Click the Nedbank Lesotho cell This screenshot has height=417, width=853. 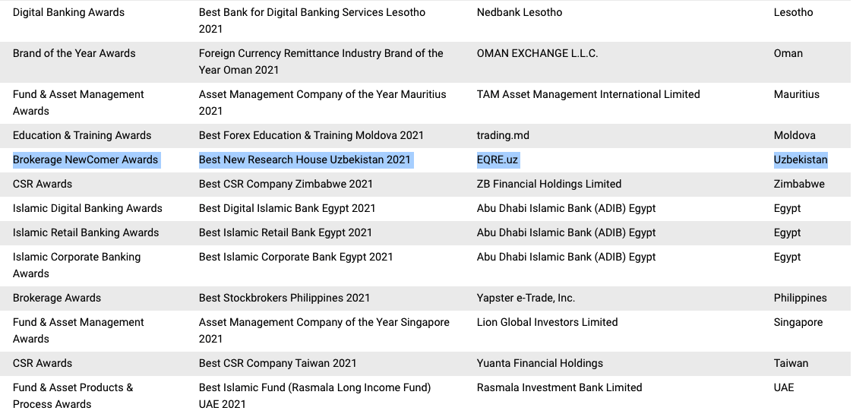pos(520,12)
